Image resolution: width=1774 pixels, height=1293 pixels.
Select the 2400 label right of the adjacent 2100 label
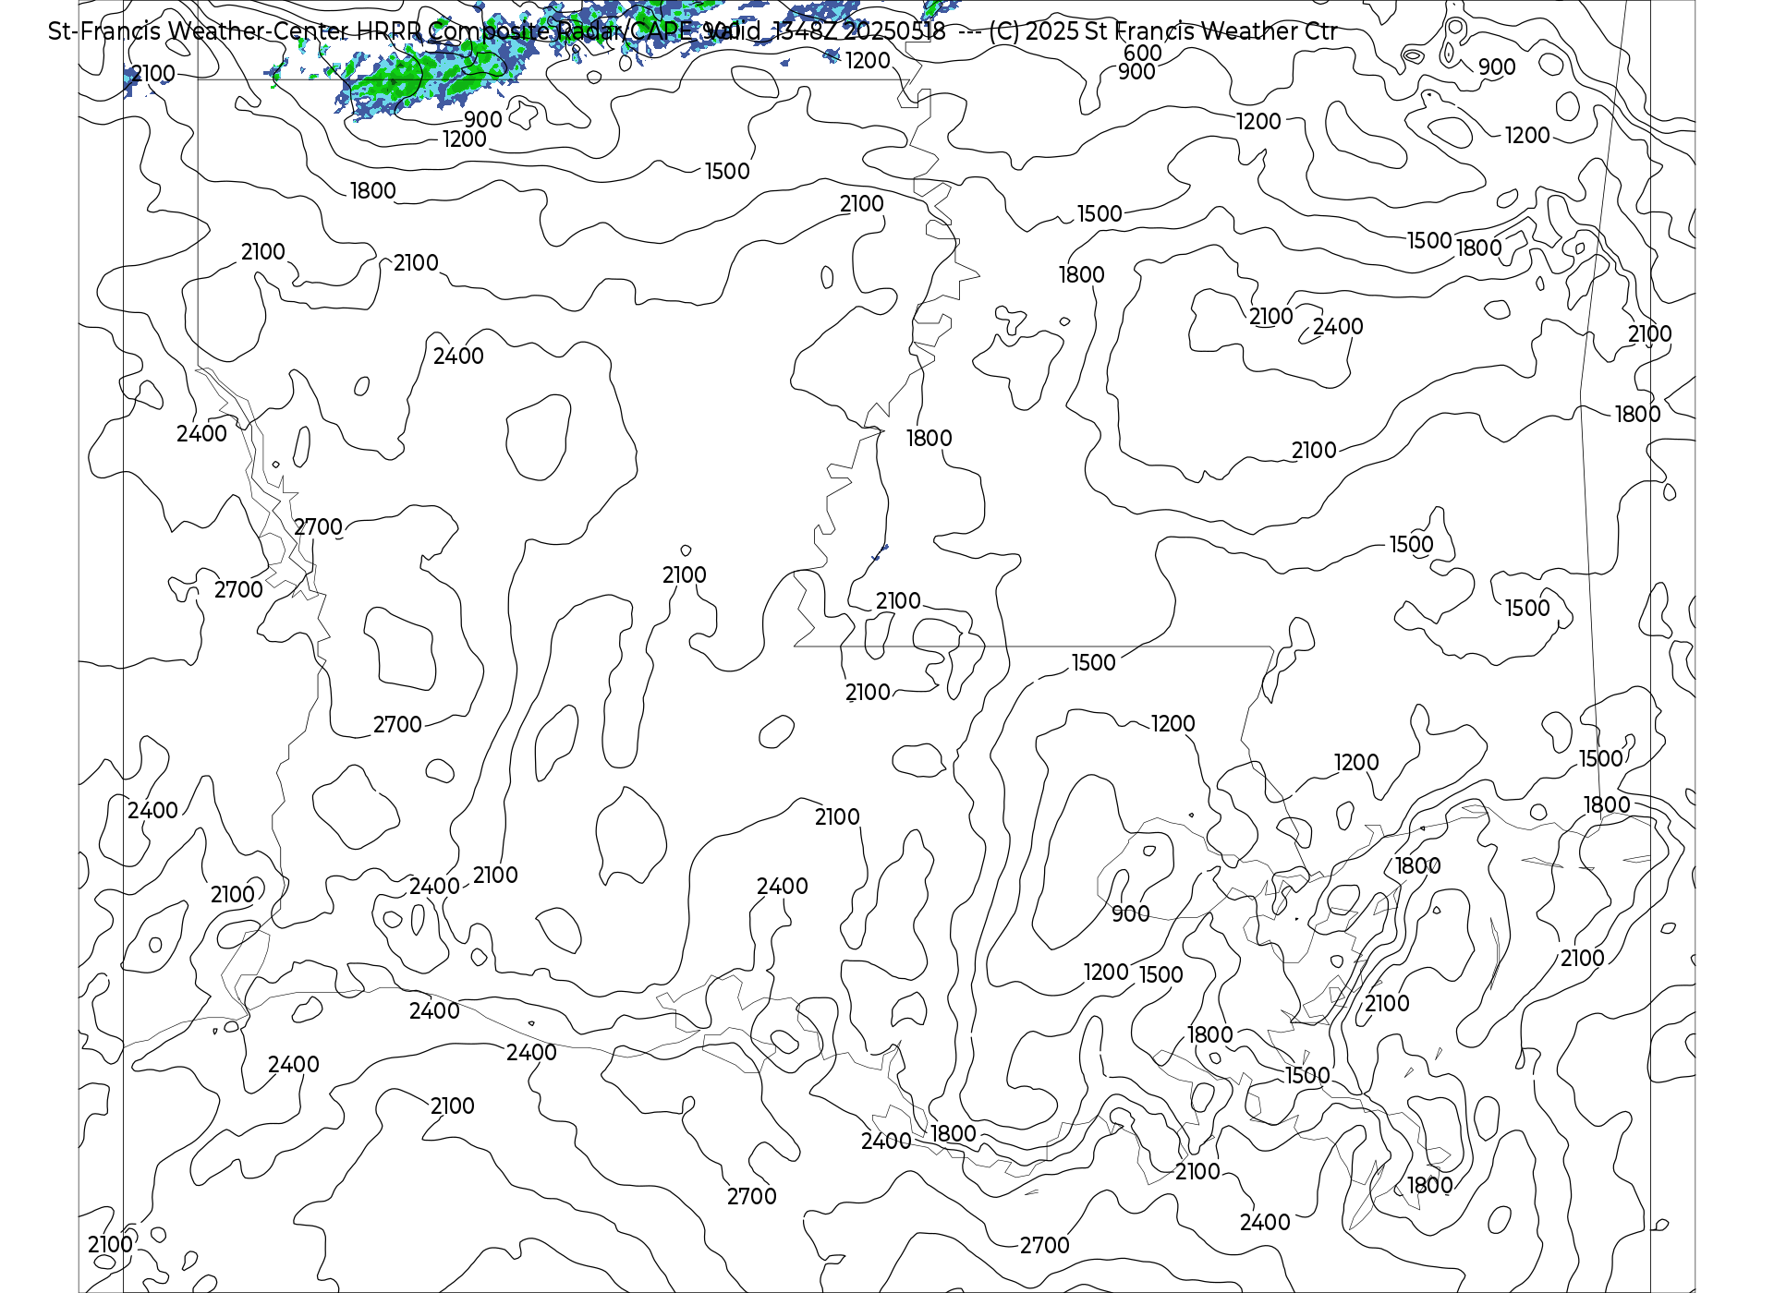1338,326
